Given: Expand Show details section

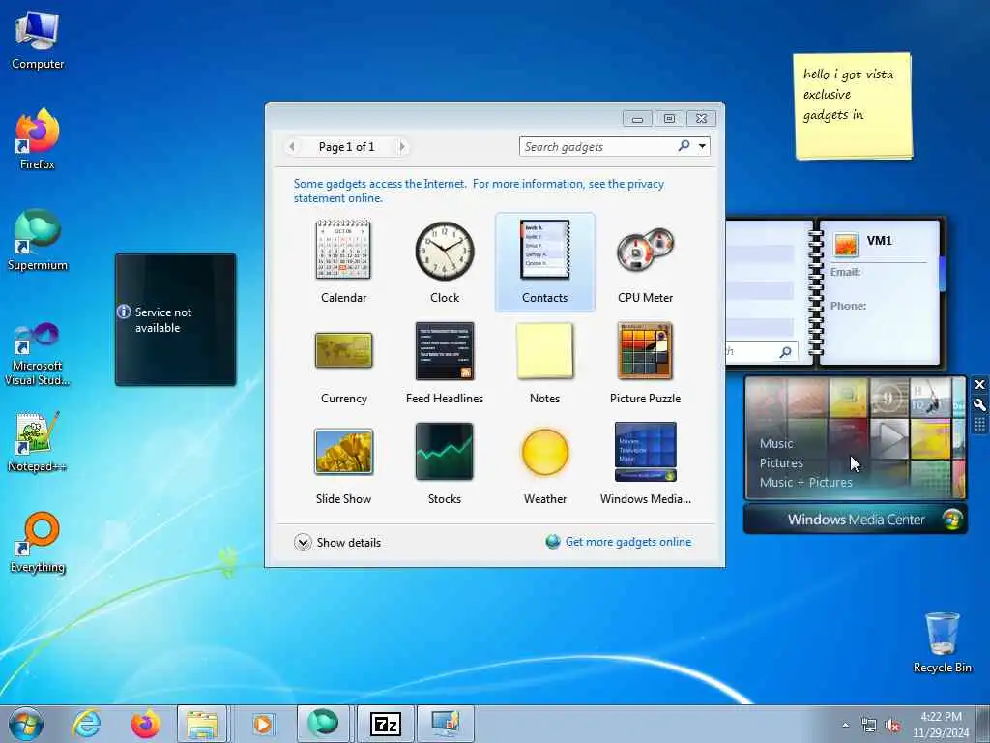Looking at the screenshot, I should point(337,542).
